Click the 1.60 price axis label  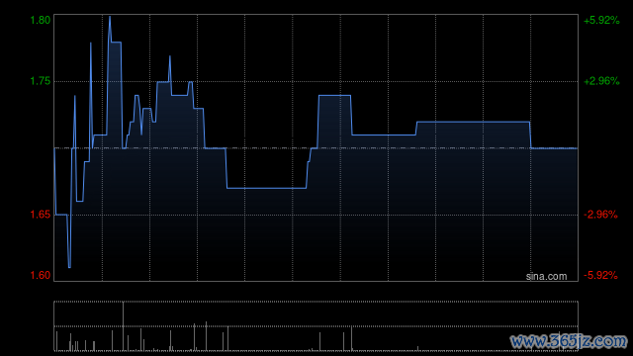point(41,275)
